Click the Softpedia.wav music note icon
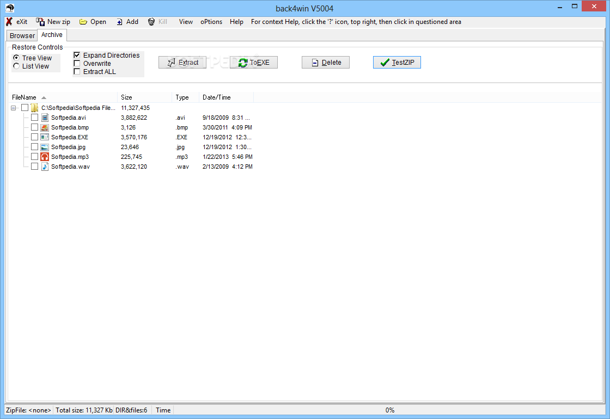610x419 pixels. (45, 167)
